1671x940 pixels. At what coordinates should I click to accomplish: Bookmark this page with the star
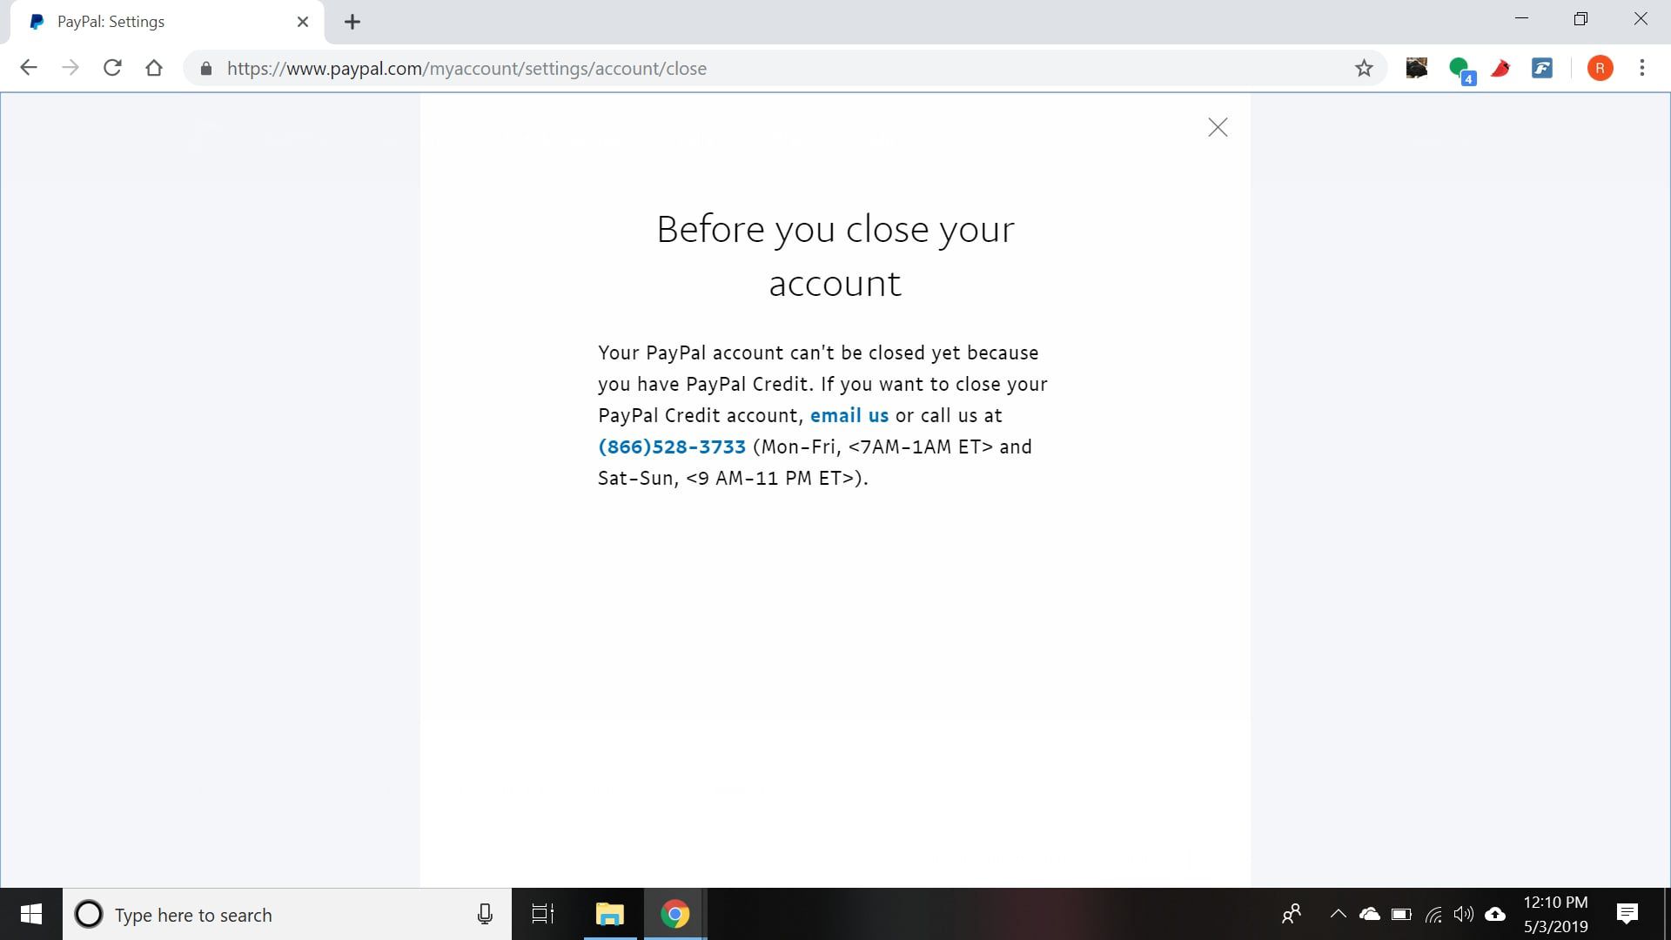pyautogui.click(x=1364, y=68)
